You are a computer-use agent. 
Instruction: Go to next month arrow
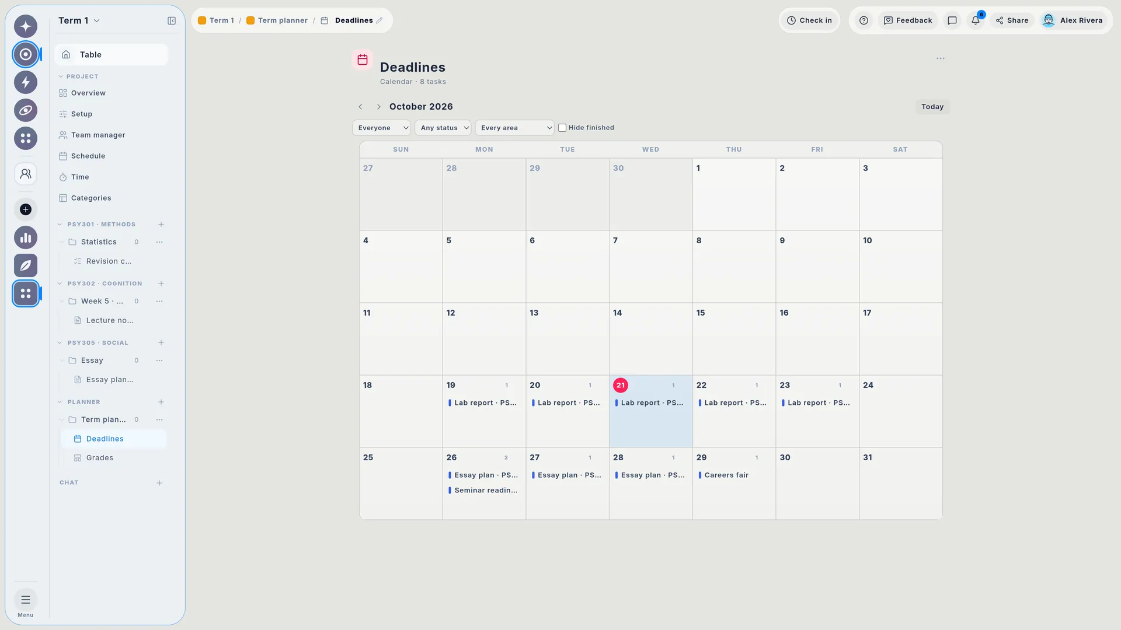[x=378, y=107]
